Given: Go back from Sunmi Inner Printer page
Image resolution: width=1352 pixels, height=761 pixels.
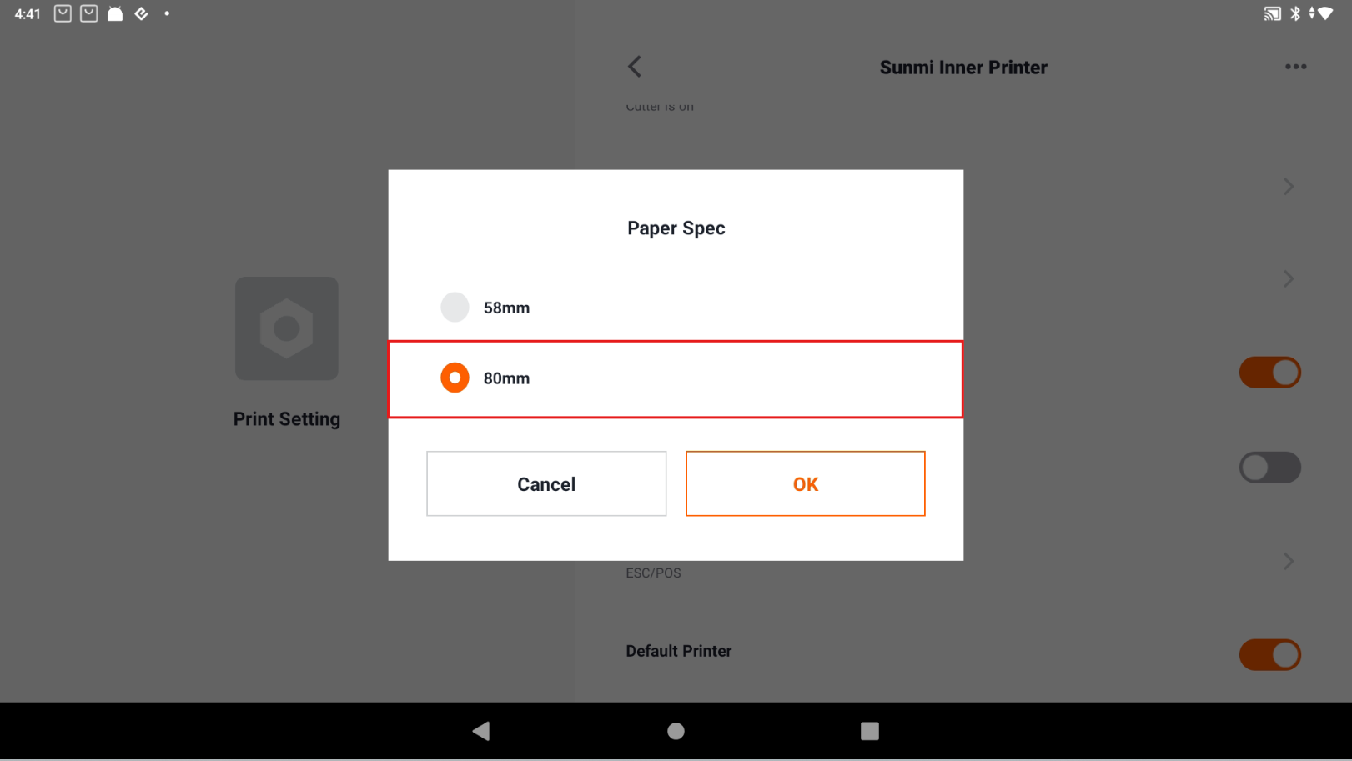Looking at the screenshot, I should coord(635,67).
